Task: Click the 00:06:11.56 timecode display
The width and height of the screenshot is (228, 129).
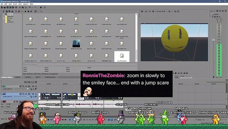Action: 30,82
